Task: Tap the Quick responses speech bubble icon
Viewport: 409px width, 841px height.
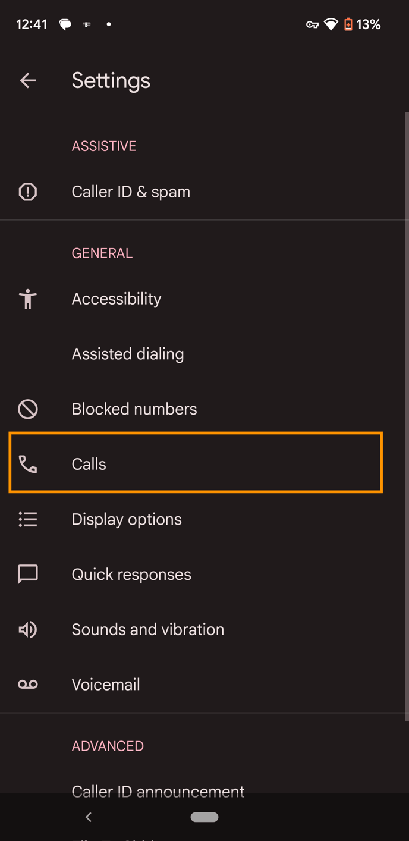Action: [x=27, y=574]
